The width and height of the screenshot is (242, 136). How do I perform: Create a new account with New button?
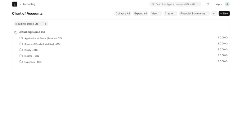tap(224, 13)
